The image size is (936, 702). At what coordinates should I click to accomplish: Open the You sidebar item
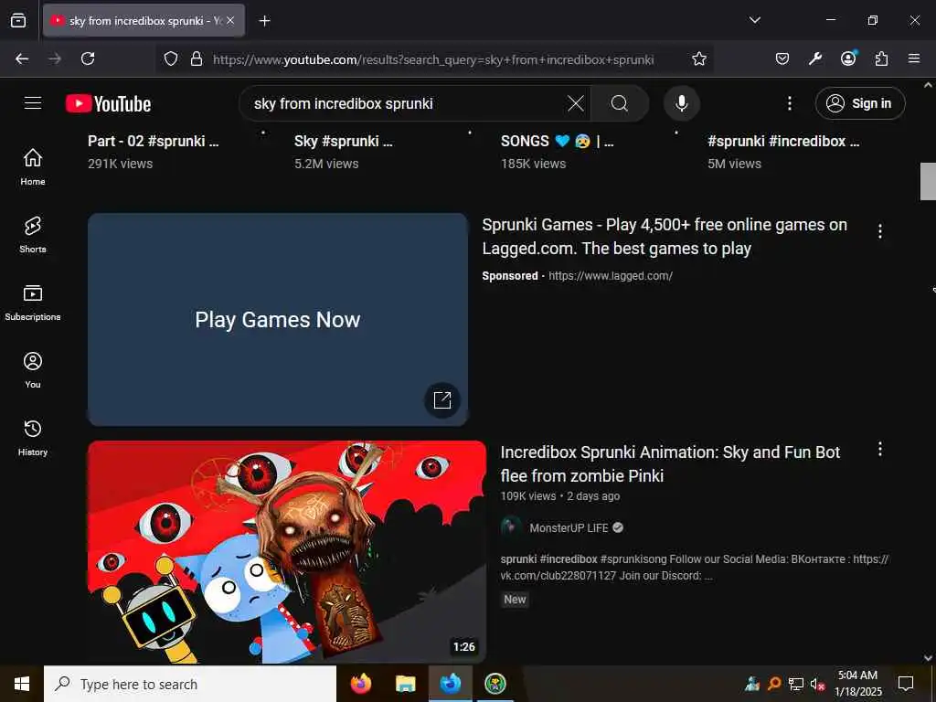pos(33,370)
